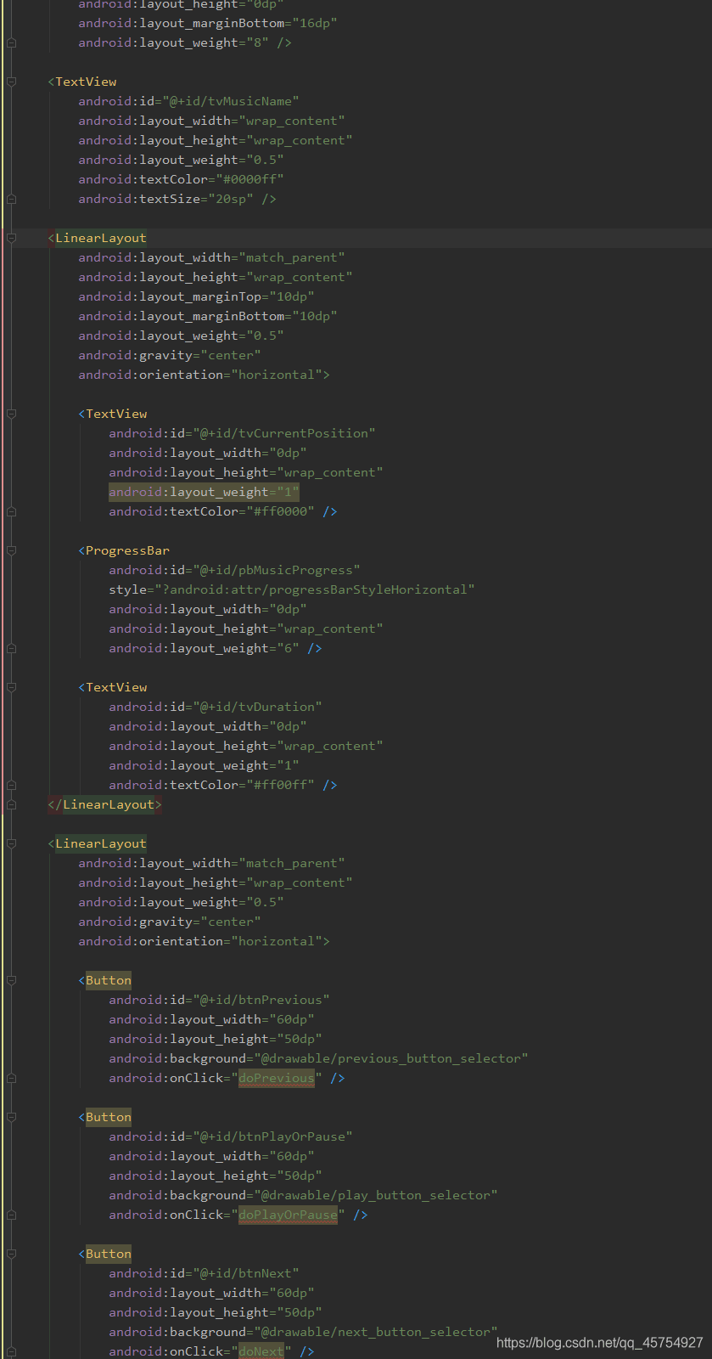Click the play_button_selector drawable reference
Screen dimensions: 712x1359
coord(376,1195)
